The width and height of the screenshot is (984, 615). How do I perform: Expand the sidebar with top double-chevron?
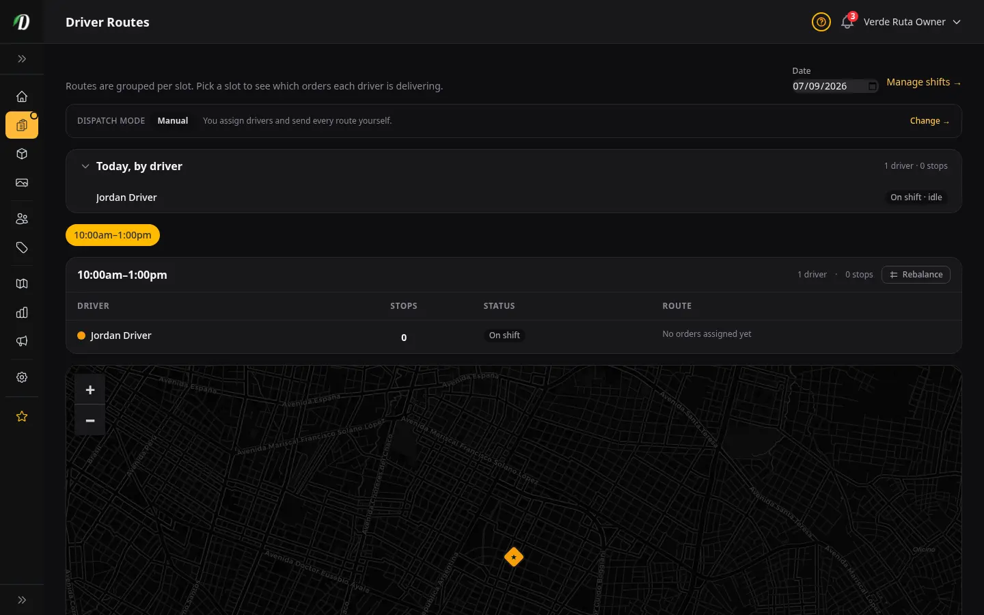(x=22, y=59)
